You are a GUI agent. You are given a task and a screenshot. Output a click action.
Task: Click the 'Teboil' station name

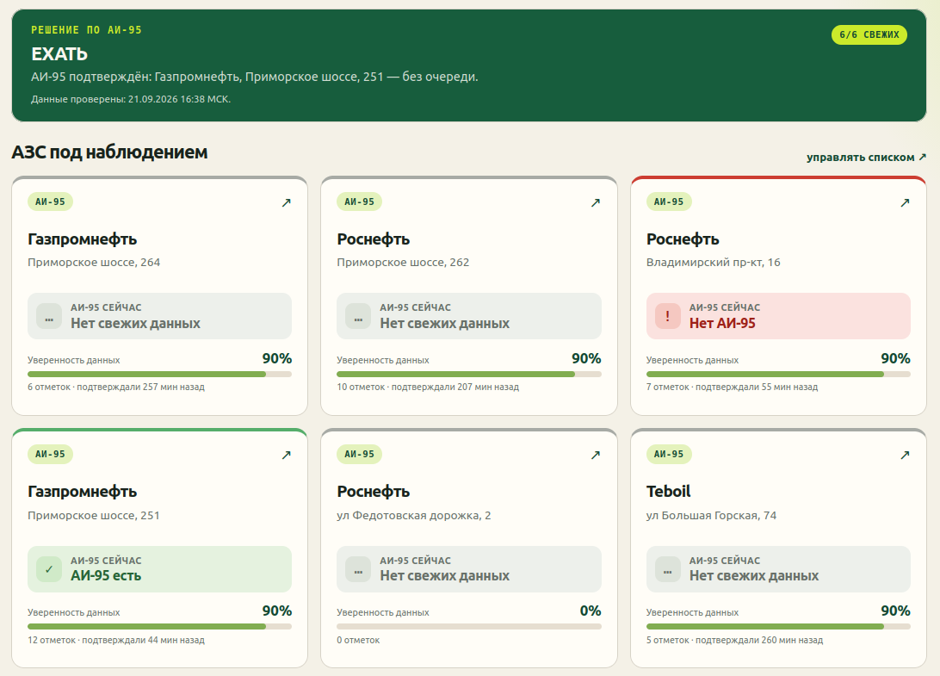coord(669,491)
